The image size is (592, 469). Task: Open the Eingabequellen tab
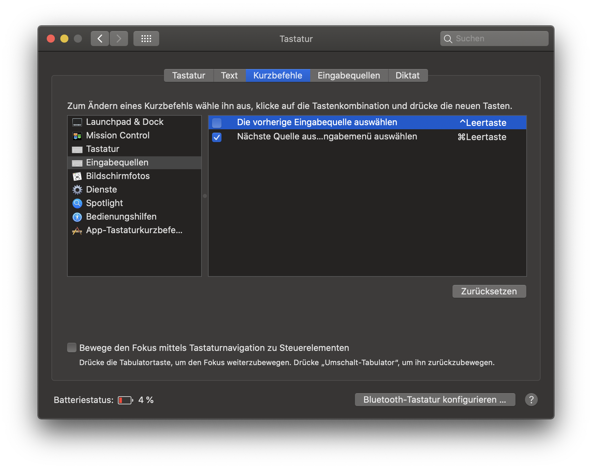(349, 75)
